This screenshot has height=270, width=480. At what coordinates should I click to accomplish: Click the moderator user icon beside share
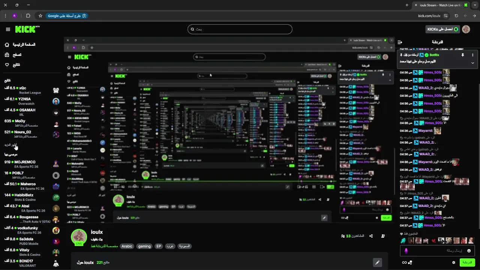tap(383, 236)
